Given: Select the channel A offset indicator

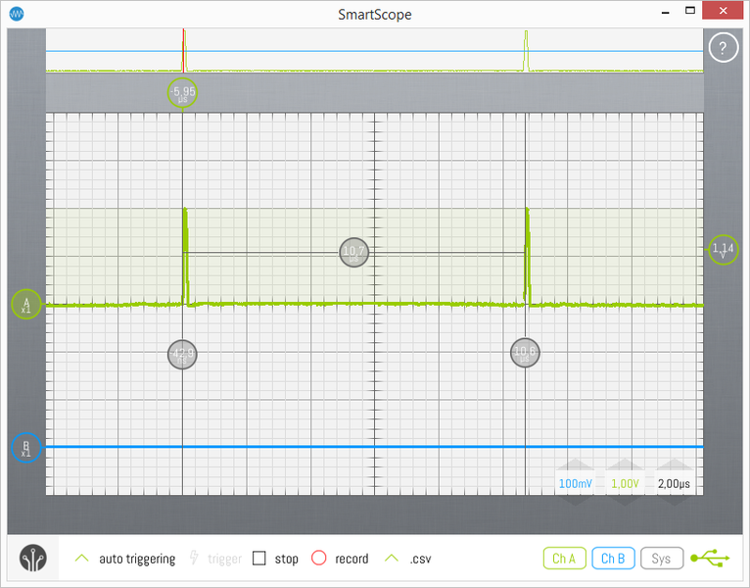Looking at the screenshot, I should (26, 305).
